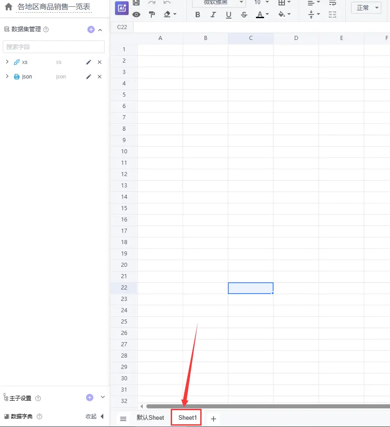Viewport: 390px width, 427px height.
Task: Click the redo arrow icon
Action: pyautogui.click(x=152, y=3)
